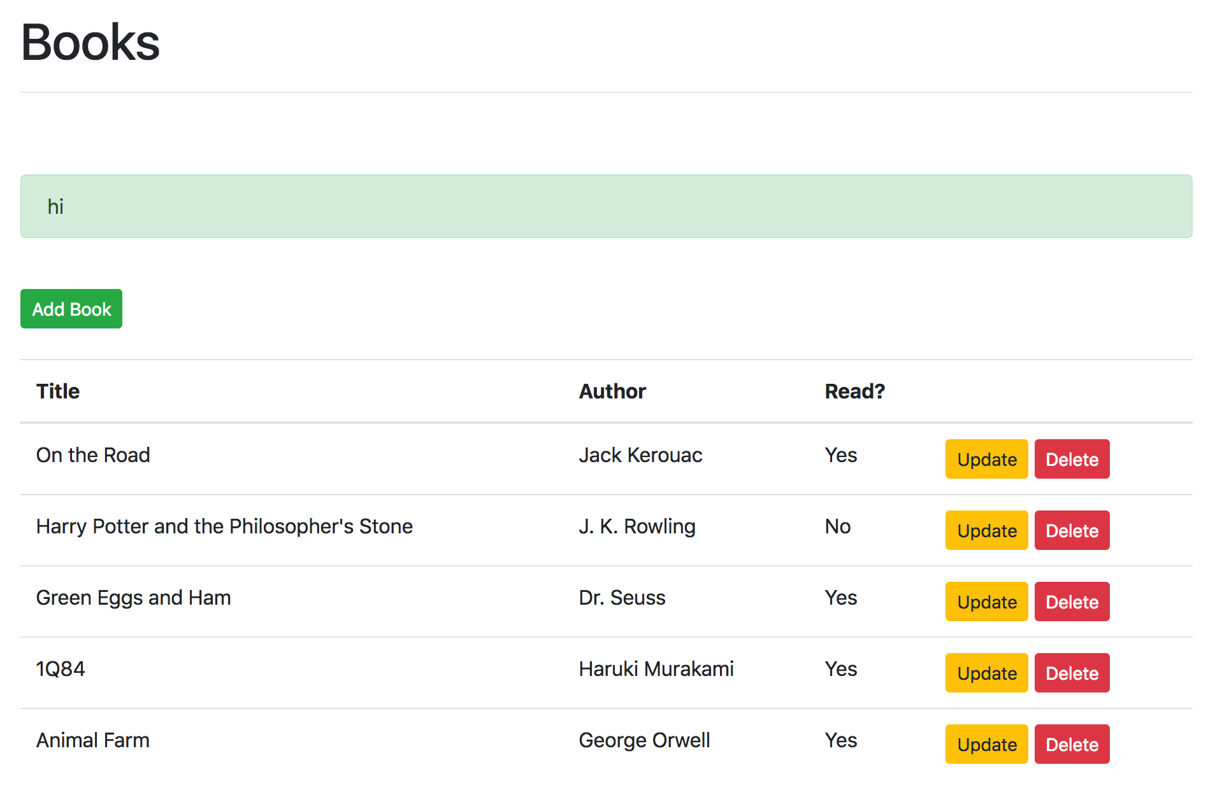This screenshot has width=1222, height=788.
Task: Delete the On the Road book
Action: (x=1071, y=459)
